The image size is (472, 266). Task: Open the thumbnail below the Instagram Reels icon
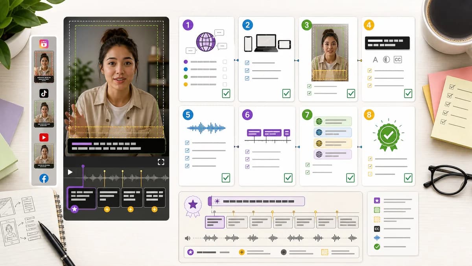pos(44,67)
